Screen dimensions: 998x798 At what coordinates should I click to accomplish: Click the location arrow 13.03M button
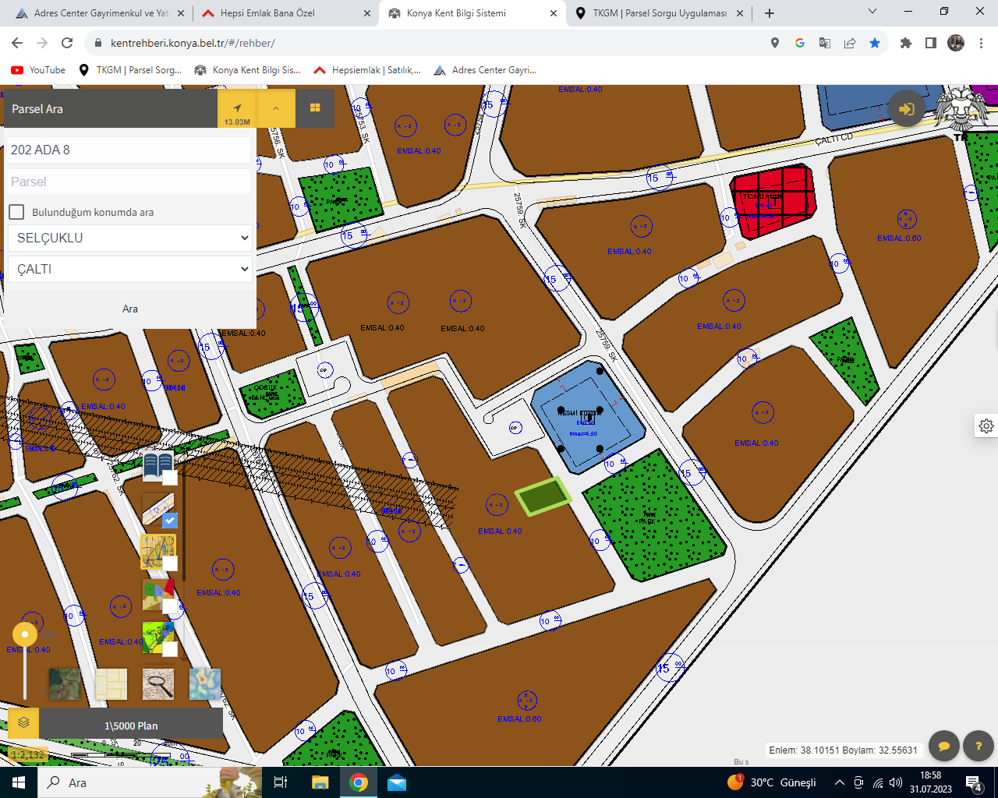coord(237,109)
